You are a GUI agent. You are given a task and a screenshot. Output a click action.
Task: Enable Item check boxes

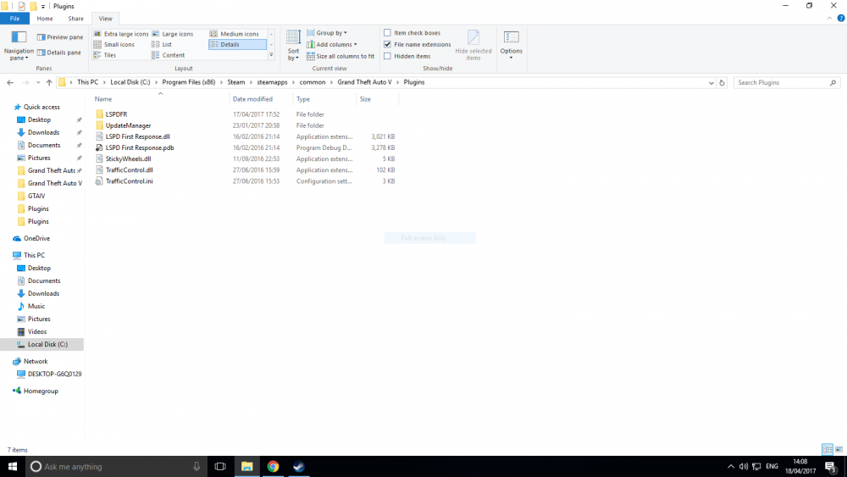coord(387,33)
